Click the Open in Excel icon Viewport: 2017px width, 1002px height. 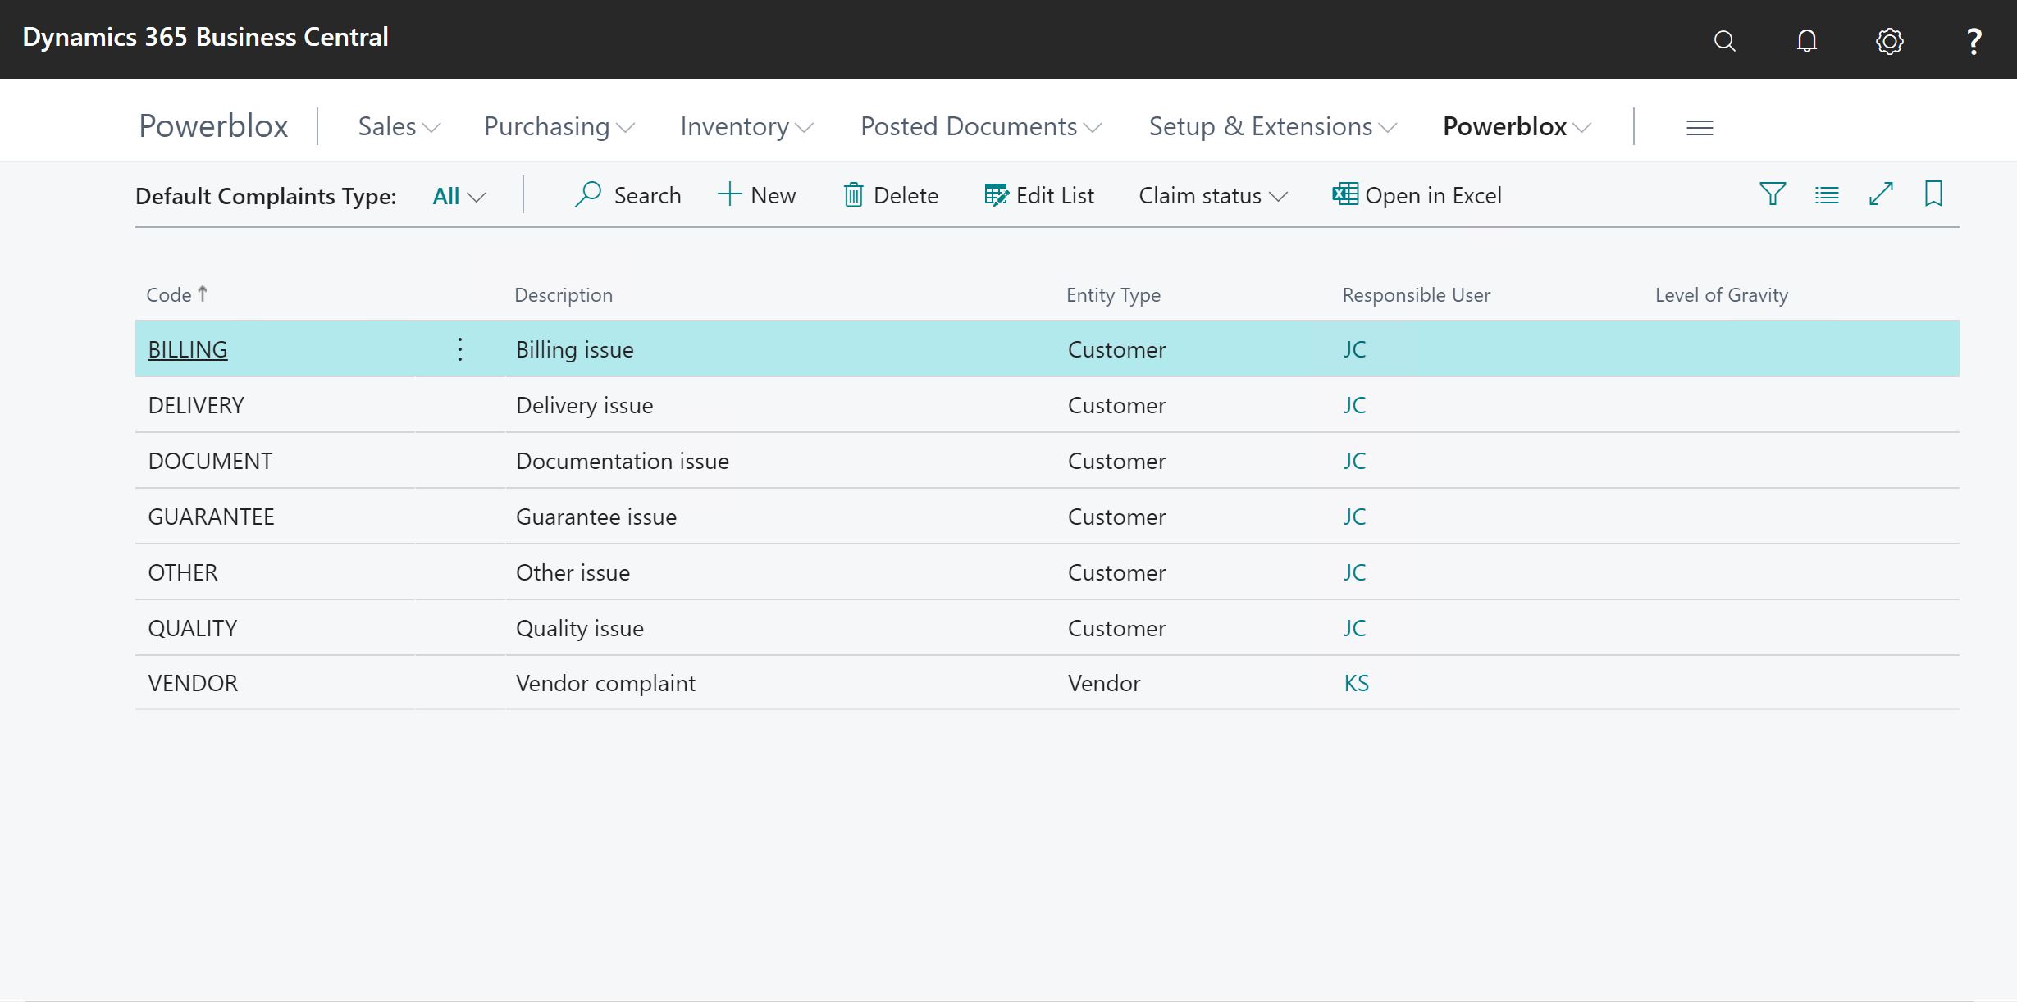(x=1343, y=194)
